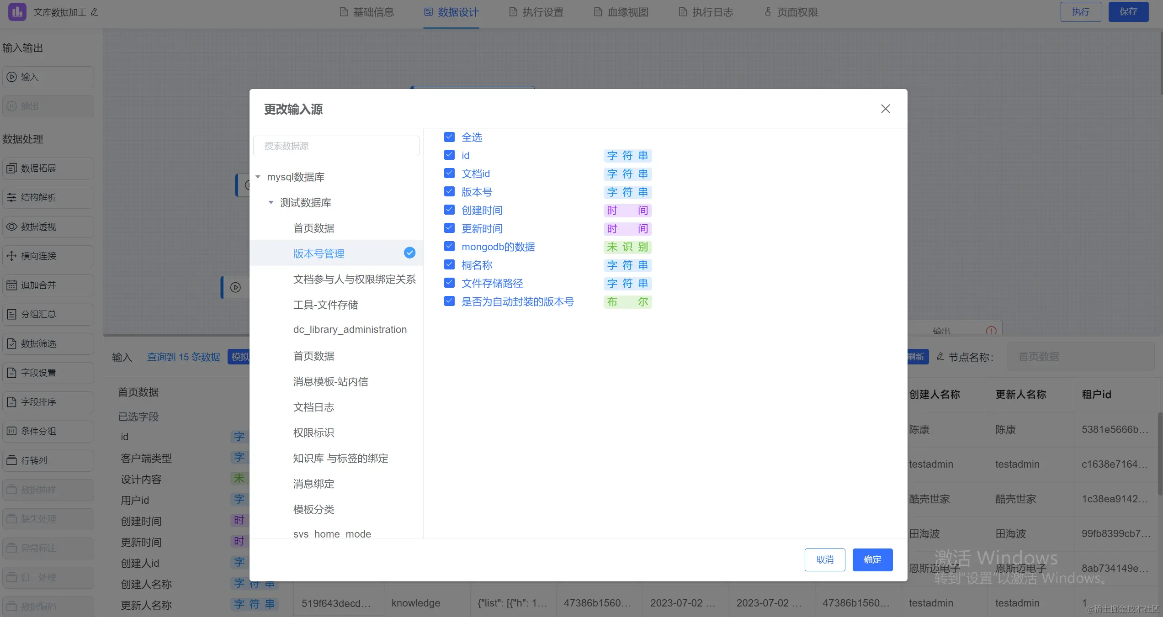The height and width of the screenshot is (617, 1163).
Task: Click the 数据透视 eye icon
Action: pyautogui.click(x=12, y=227)
